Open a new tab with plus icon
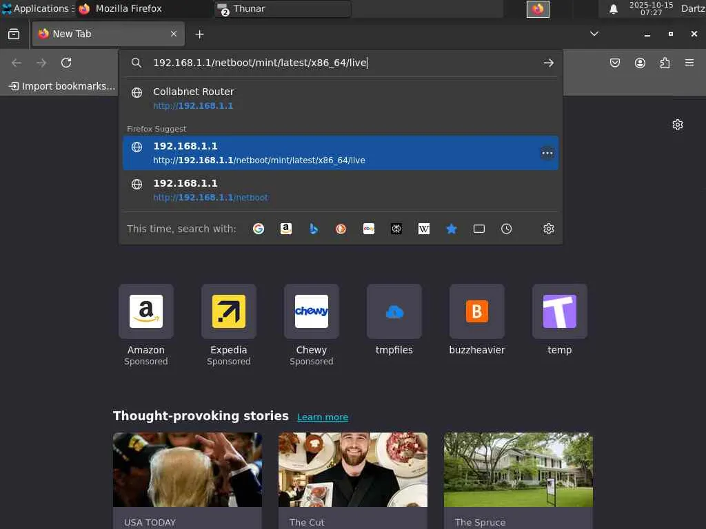The width and height of the screenshot is (706, 529). [x=199, y=34]
